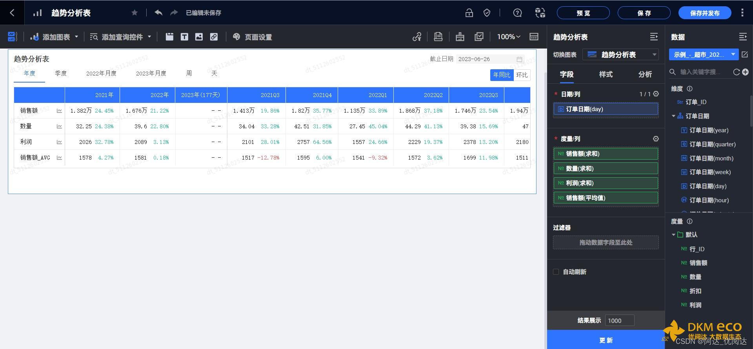The width and height of the screenshot is (753, 349).
Task: Select the 销售额(平均值) measure chip
Action: 606,198
